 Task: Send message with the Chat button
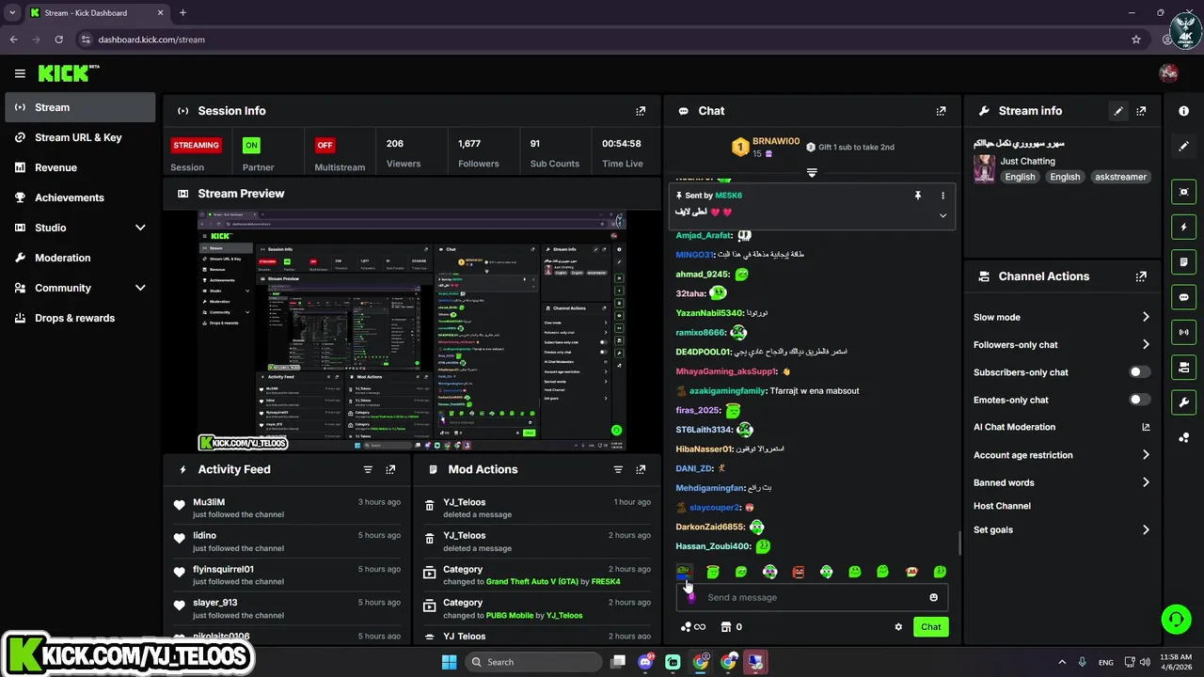click(x=930, y=627)
